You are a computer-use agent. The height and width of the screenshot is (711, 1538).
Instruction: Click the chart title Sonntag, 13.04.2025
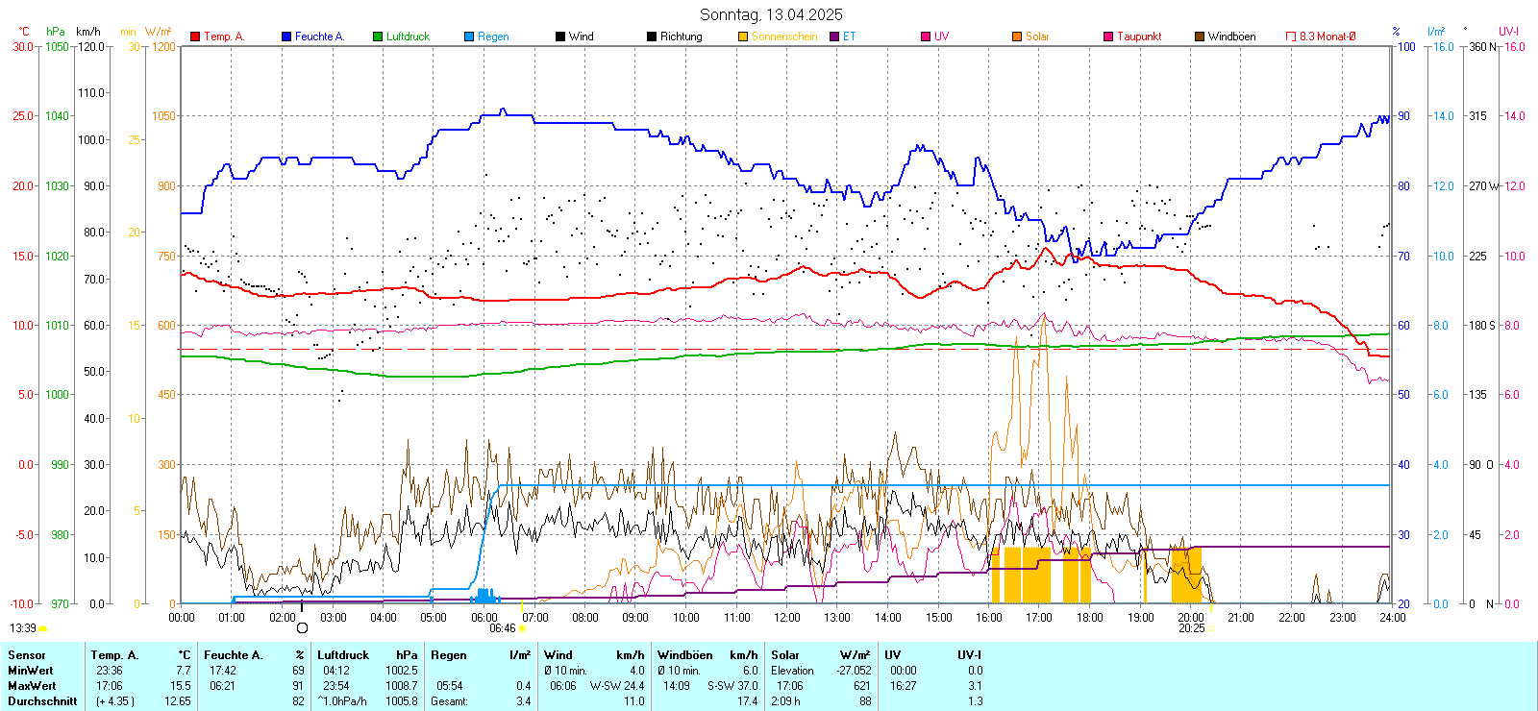point(771,14)
